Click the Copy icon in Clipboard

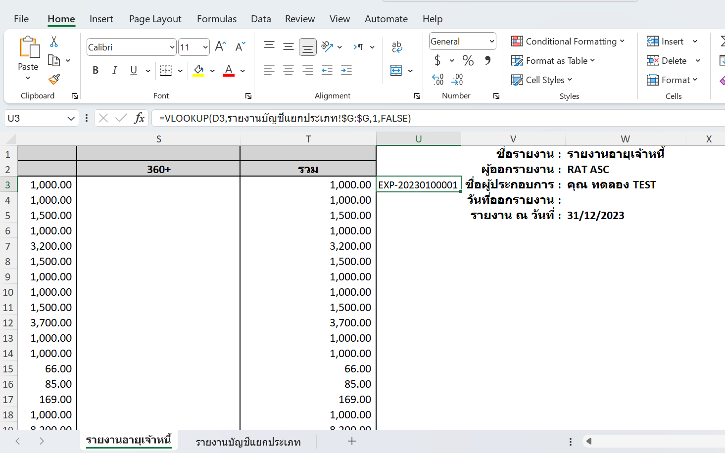click(54, 60)
